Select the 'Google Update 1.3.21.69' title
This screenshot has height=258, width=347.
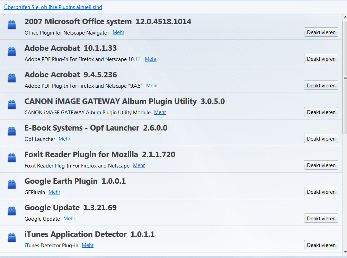click(x=70, y=208)
